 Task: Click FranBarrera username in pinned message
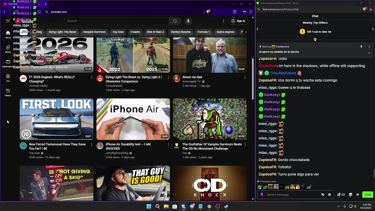coord(282,47)
